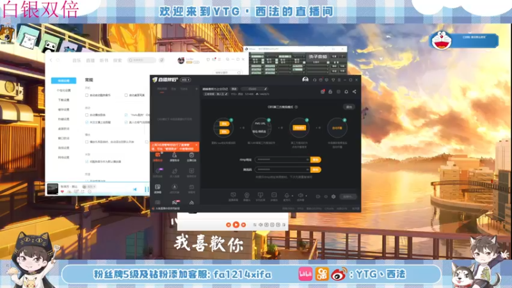
Task: Click the equalizer sliders icon in white bottom player
Action: (x=255, y=225)
